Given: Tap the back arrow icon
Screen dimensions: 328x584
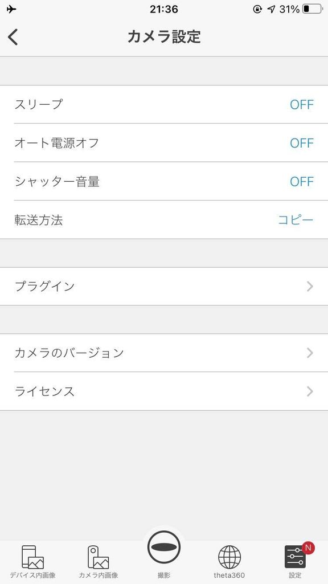Looking at the screenshot, I should click(13, 37).
